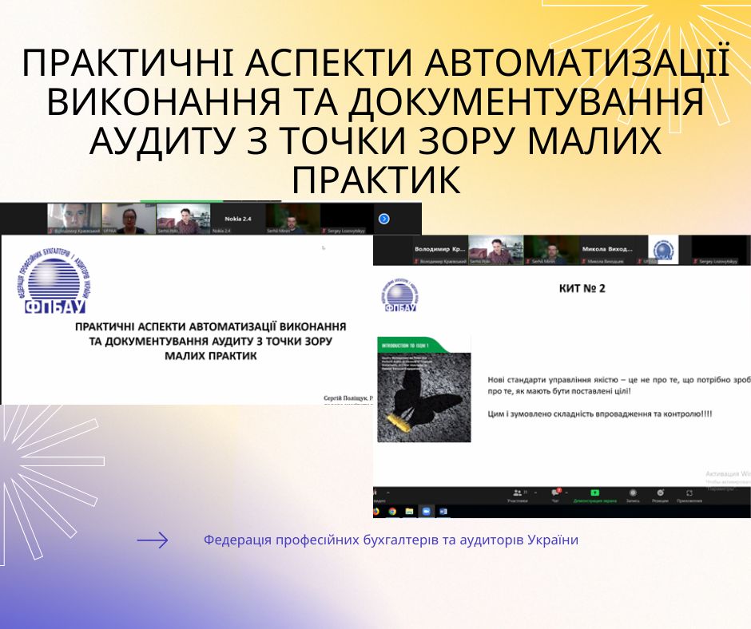This screenshot has height=629, width=751.
Task: Click the "Сергій Поліщук" author name
Action: tap(346, 398)
